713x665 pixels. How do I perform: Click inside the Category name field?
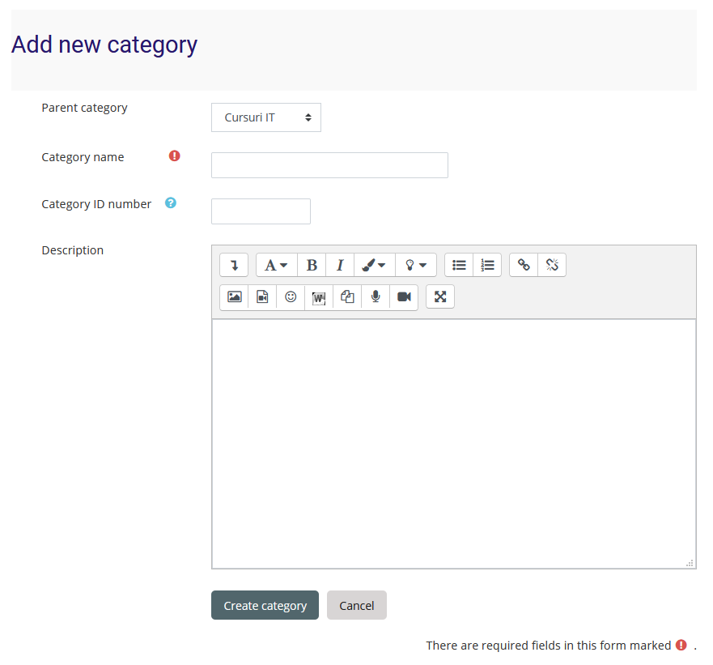click(x=329, y=165)
